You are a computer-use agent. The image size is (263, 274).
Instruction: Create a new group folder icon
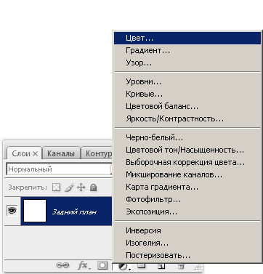click(142, 266)
